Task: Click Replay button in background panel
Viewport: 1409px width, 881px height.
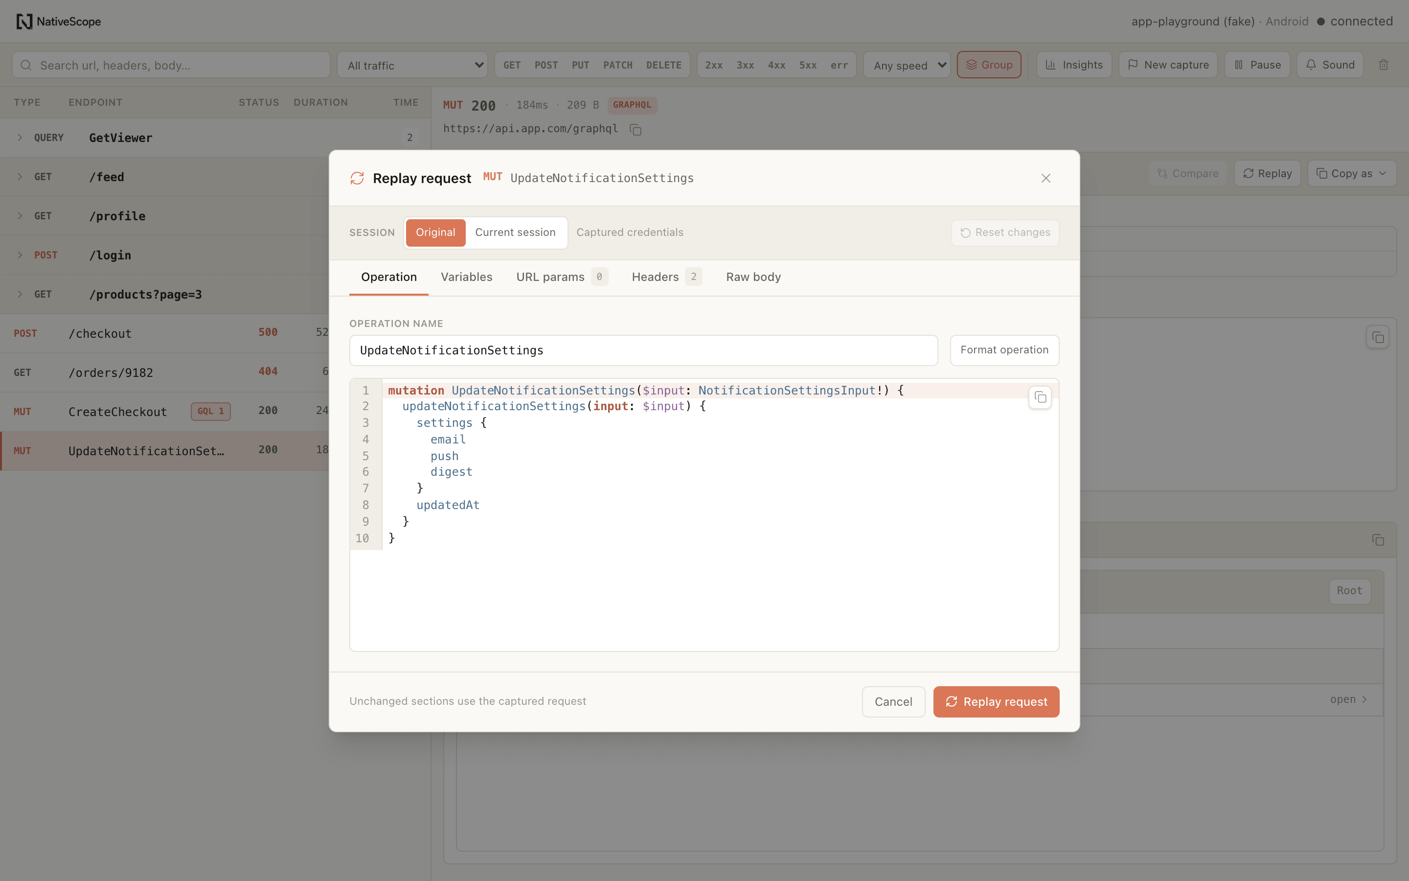Action: tap(1267, 174)
